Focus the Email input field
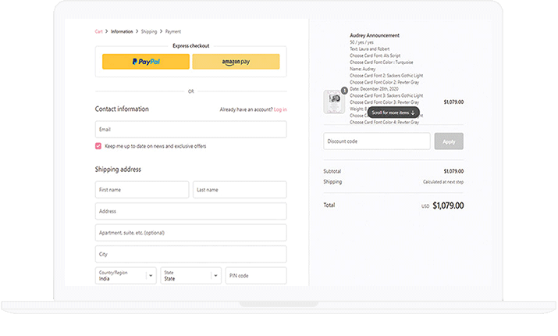This screenshot has height=336, width=558. click(x=190, y=130)
